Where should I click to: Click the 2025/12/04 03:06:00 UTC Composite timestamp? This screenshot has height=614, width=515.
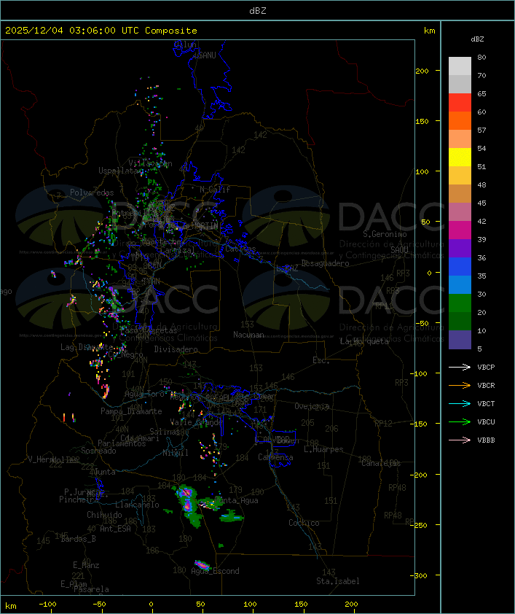tap(101, 31)
